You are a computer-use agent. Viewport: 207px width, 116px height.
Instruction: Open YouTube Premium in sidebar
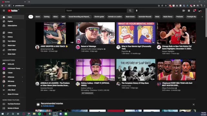pyautogui.click(x=12, y=104)
